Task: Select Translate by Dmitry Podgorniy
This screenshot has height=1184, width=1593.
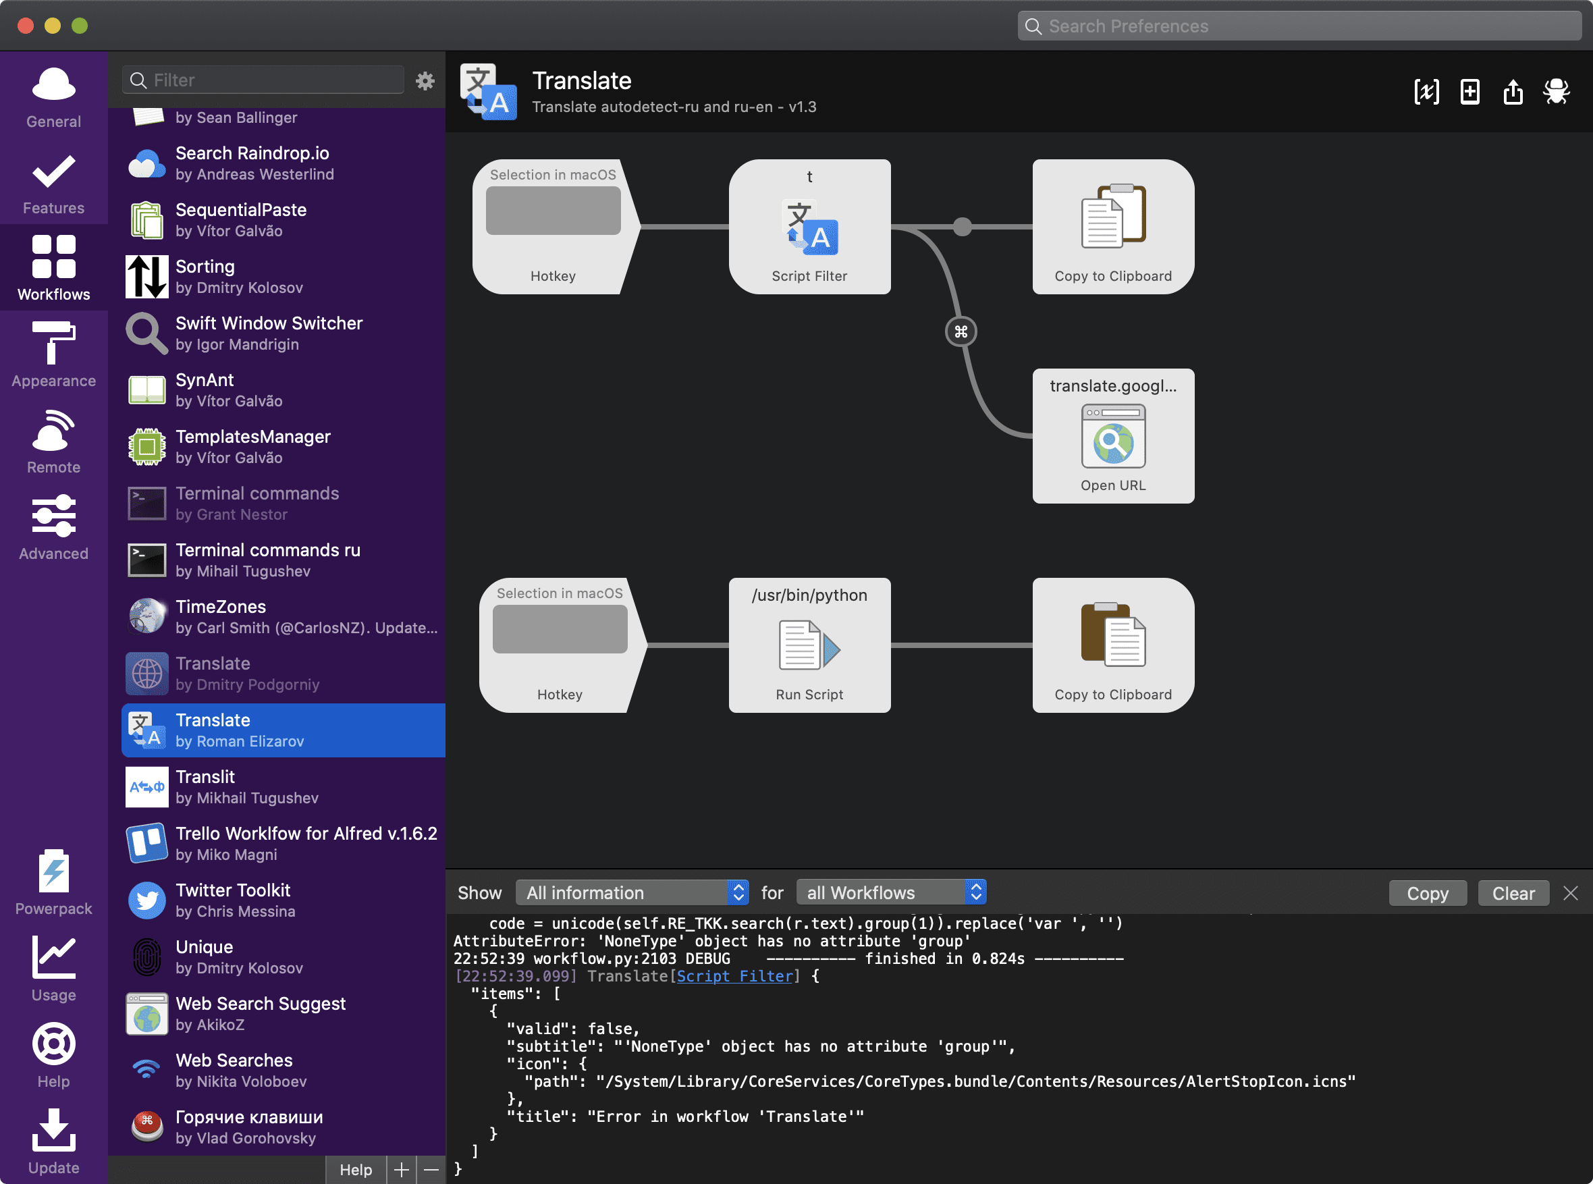Action: (283, 673)
